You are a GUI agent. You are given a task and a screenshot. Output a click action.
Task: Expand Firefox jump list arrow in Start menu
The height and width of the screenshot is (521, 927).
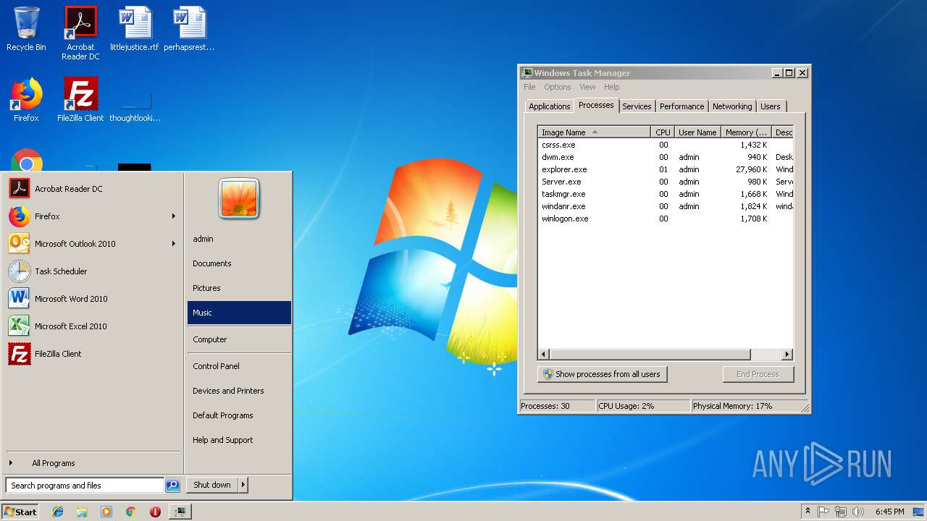point(174,216)
